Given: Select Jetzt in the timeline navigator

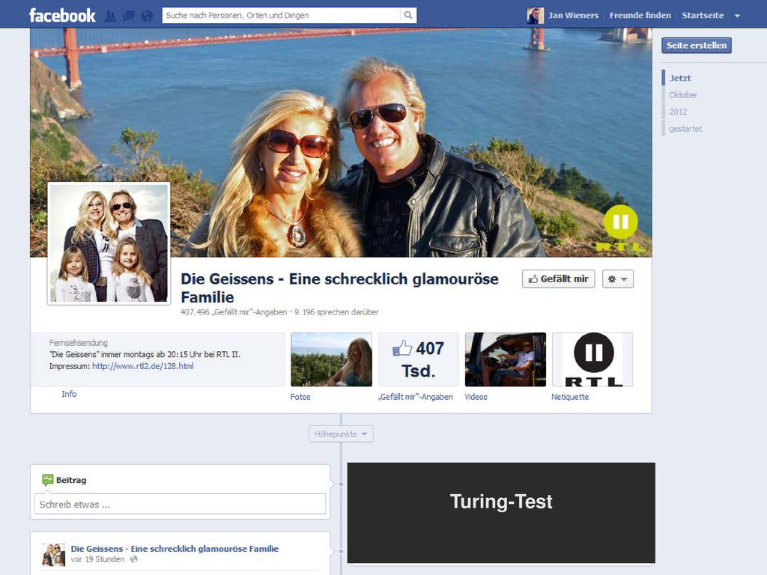Looking at the screenshot, I should point(680,78).
